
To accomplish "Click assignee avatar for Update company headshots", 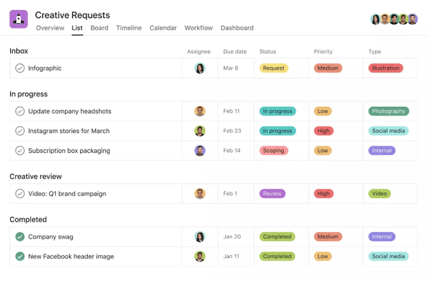I will tap(200, 111).
